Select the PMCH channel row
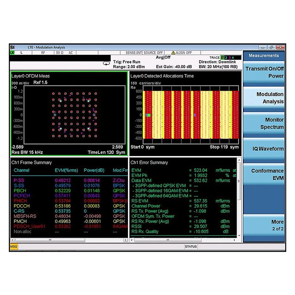The image size is (295, 295). coord(69,221)
